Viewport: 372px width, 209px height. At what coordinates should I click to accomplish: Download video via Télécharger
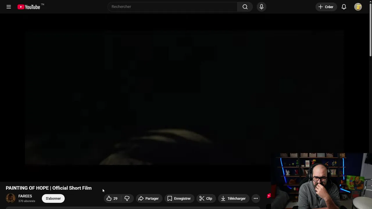point(234,199)
